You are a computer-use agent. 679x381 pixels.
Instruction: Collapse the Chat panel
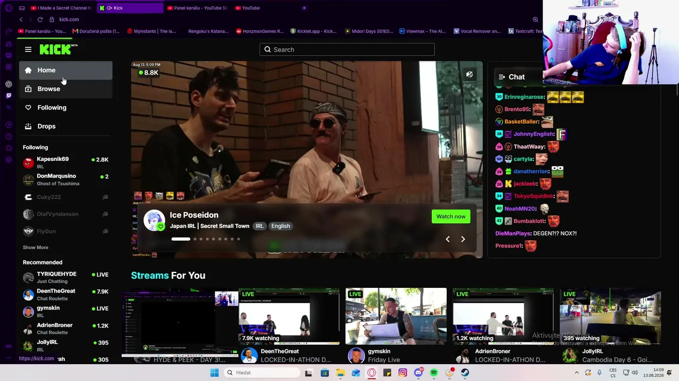coord(502,77)
